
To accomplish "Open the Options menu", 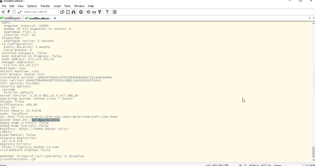I will coord(32,6).
